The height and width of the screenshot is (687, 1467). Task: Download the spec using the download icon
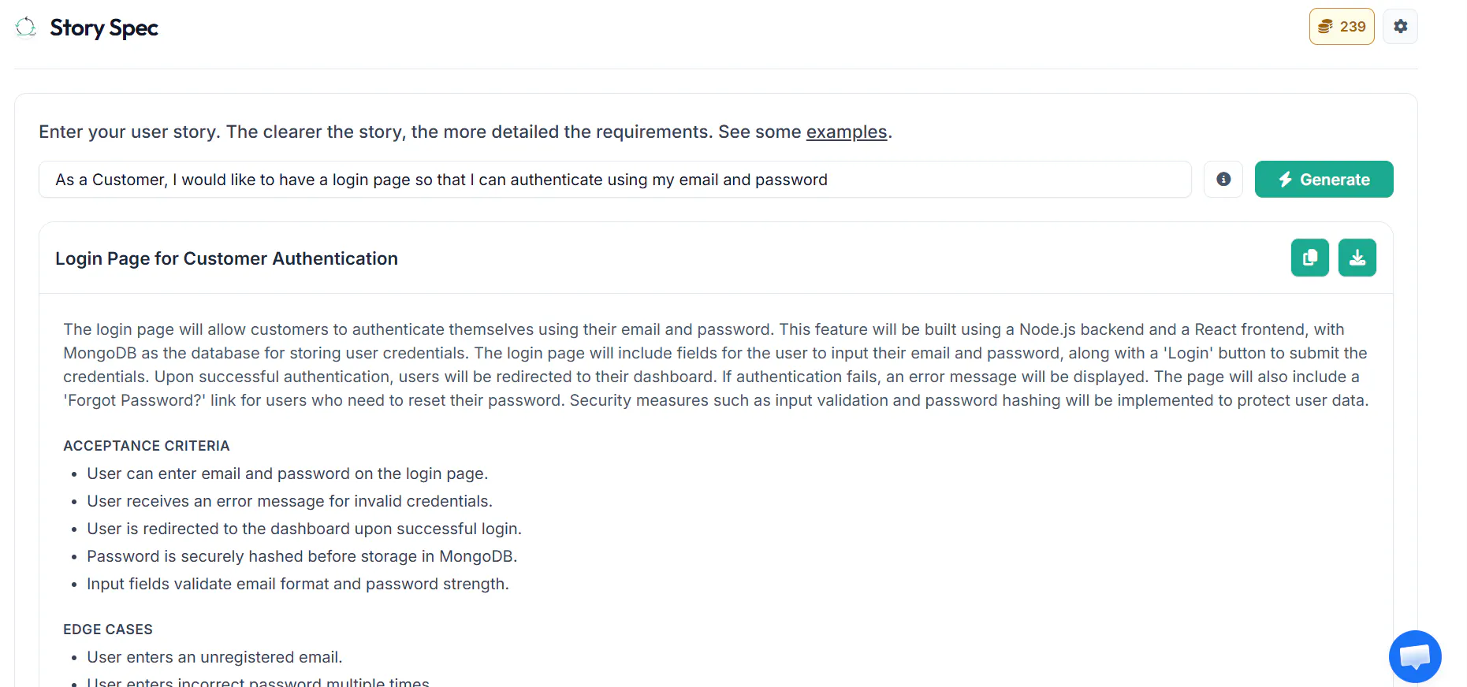point(1357,258)
